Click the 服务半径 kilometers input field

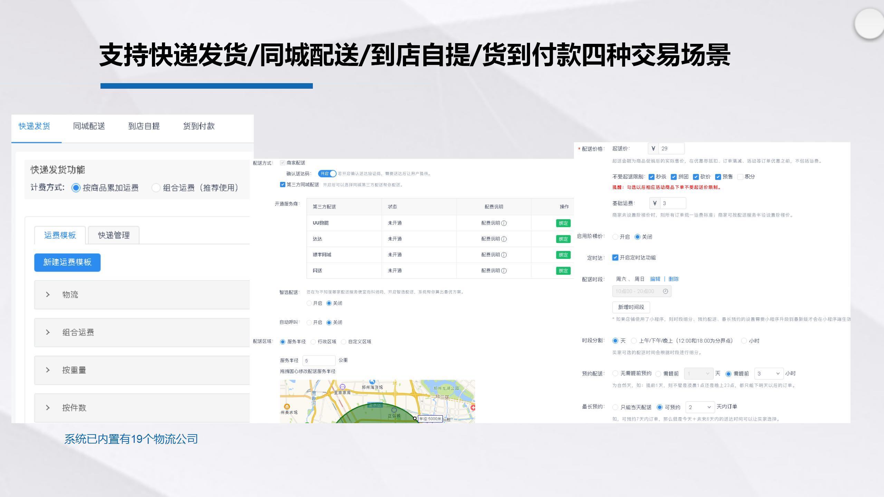[319, 361]
